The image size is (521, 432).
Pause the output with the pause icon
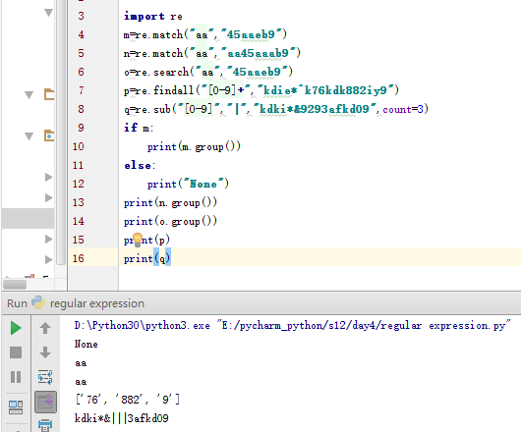(x=16, y=377)
